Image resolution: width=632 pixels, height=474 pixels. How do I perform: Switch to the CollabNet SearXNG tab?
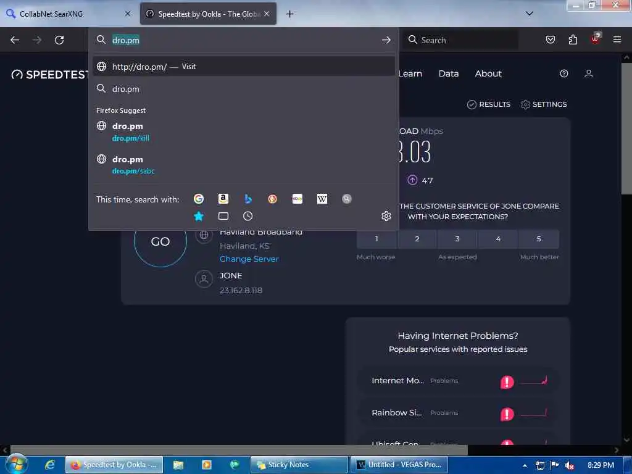pyautogui.click(x=69, y=14)
